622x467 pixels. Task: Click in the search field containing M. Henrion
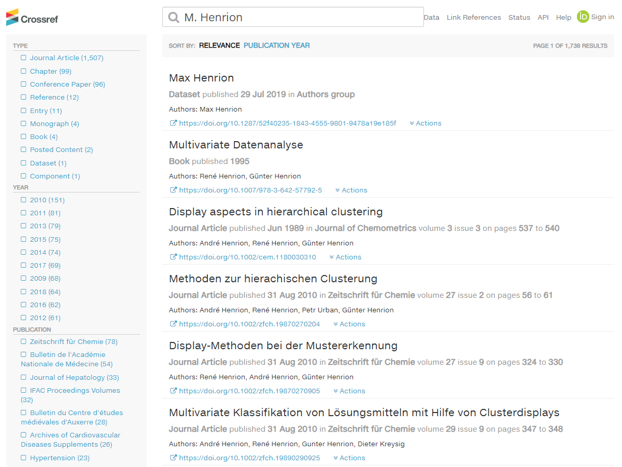click(x=301, y=18)
